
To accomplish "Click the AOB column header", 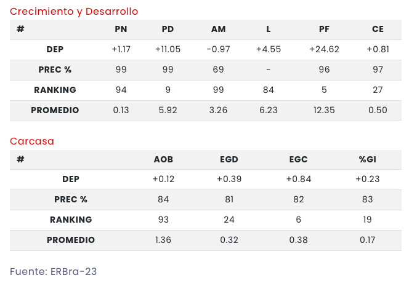I will point(163,159).
